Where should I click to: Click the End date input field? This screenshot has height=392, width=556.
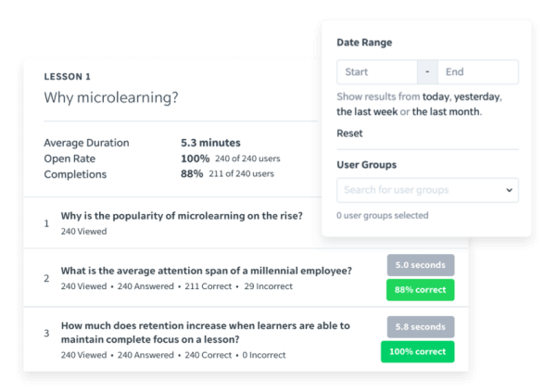(478, 72)
